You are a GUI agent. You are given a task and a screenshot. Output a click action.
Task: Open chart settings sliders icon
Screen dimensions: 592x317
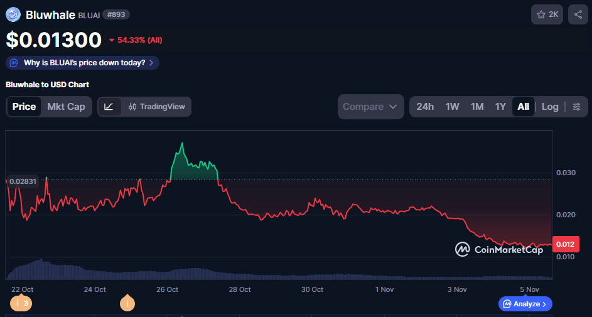(x=576, y=107)
